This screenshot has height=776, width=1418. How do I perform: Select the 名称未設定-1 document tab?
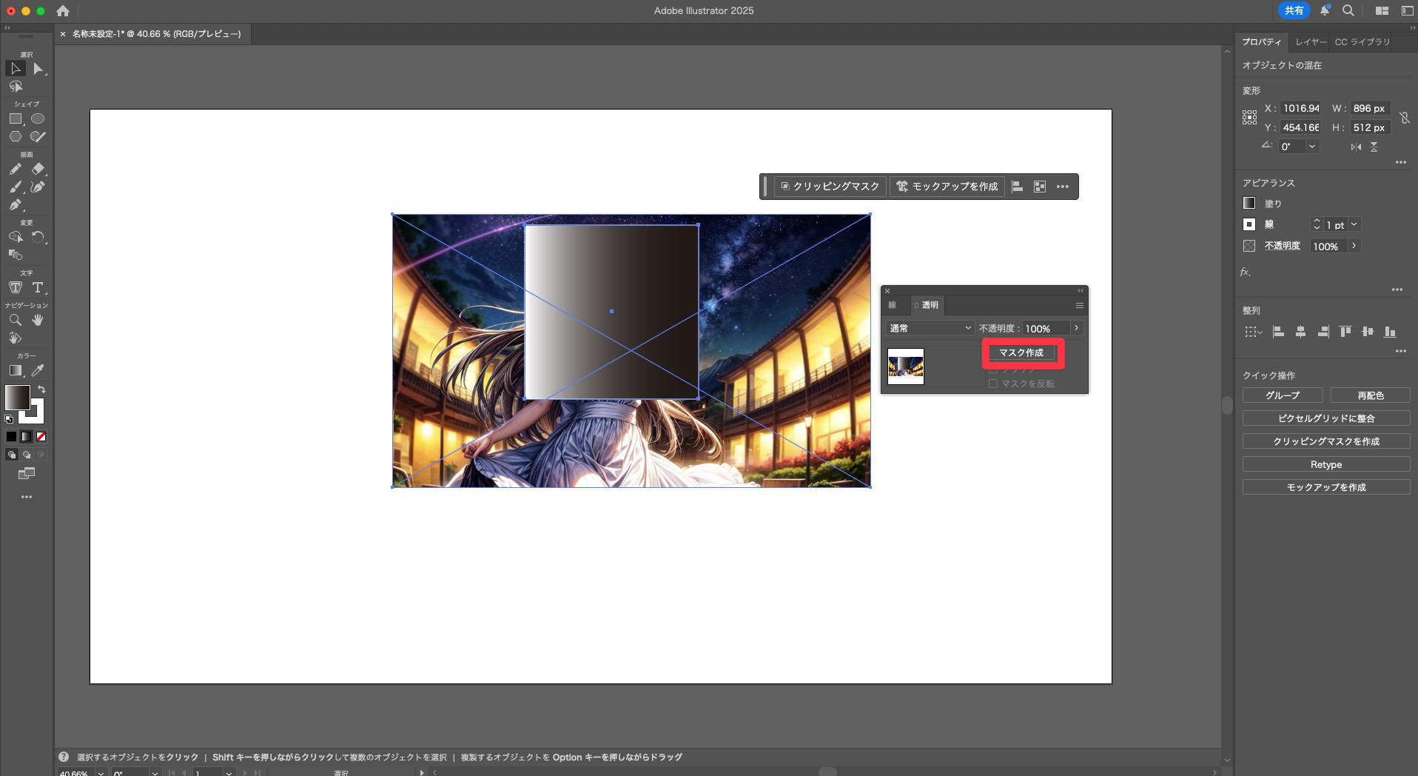157,34
